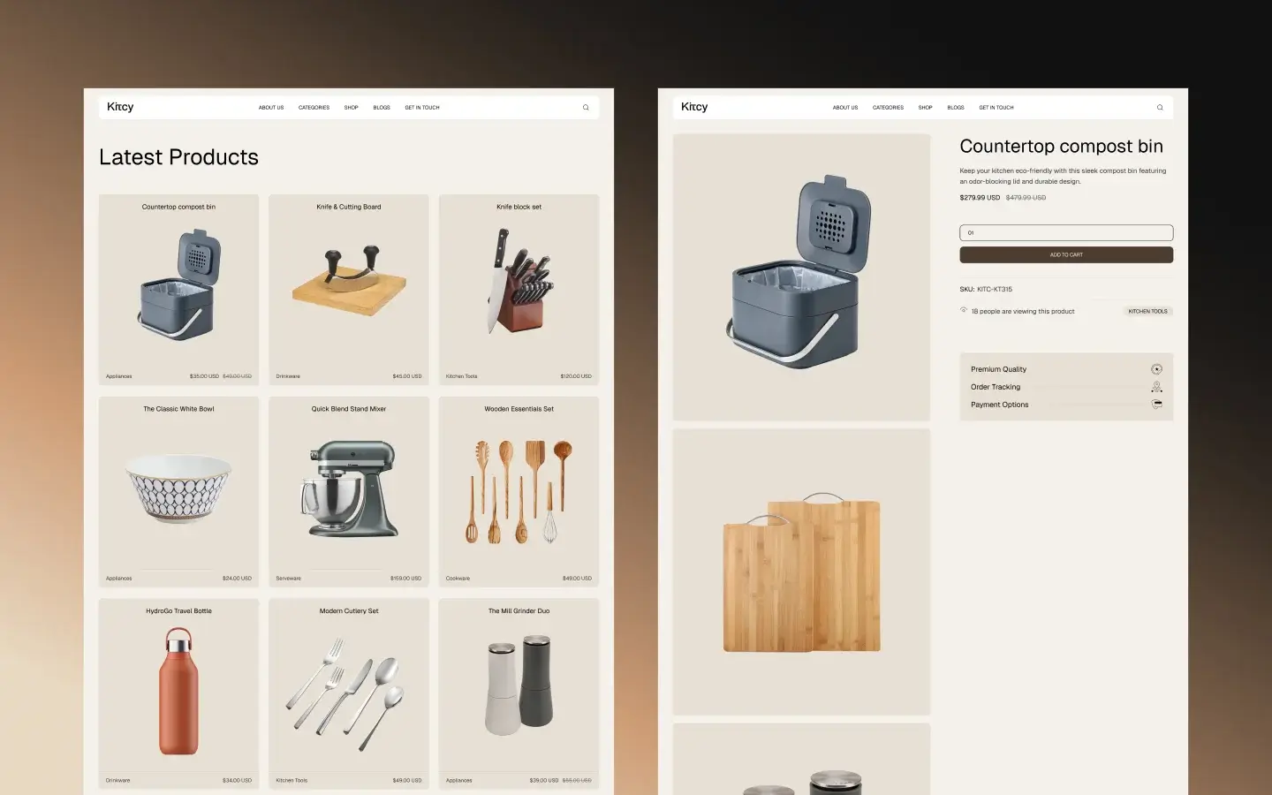
Task: Open SHOP in right page navigation
Action: coord(925,108)
